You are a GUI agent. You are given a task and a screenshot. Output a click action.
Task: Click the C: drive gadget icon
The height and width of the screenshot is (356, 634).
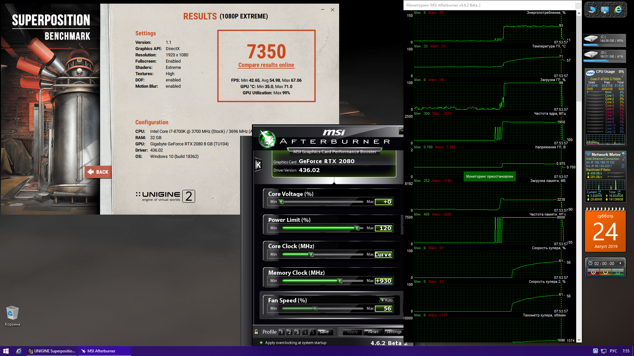(591, 39)
